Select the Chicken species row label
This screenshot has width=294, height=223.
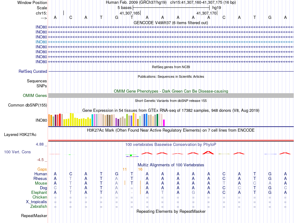(x=40, y=197)
